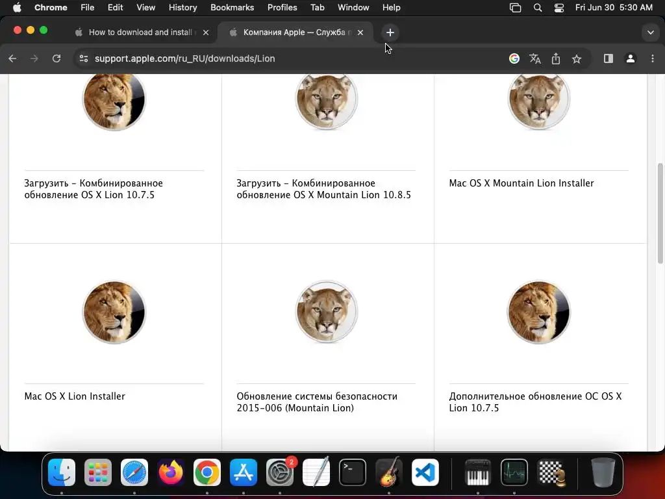The height and width of the screenshot is (499, 665).
Task: Click cougar image above security update 2015-006
Action: pyautogui.click(x=327, y=313)
